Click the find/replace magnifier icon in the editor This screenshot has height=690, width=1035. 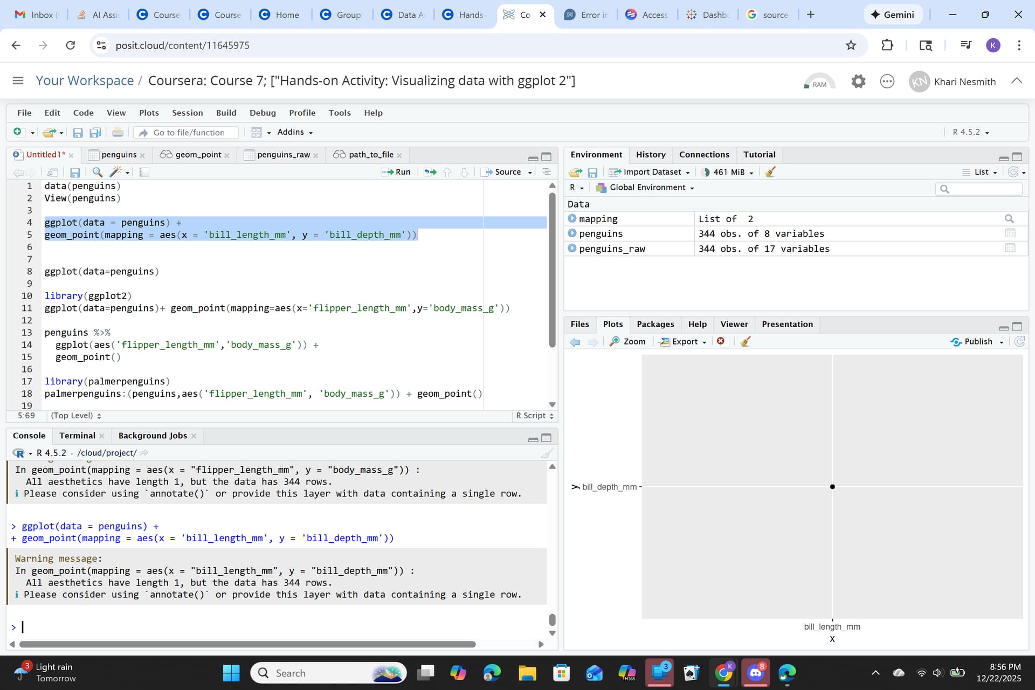pyautogui.click(x=98, y=172)
